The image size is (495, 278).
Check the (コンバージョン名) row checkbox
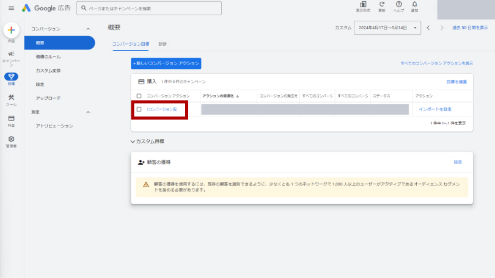click(139, 109)
